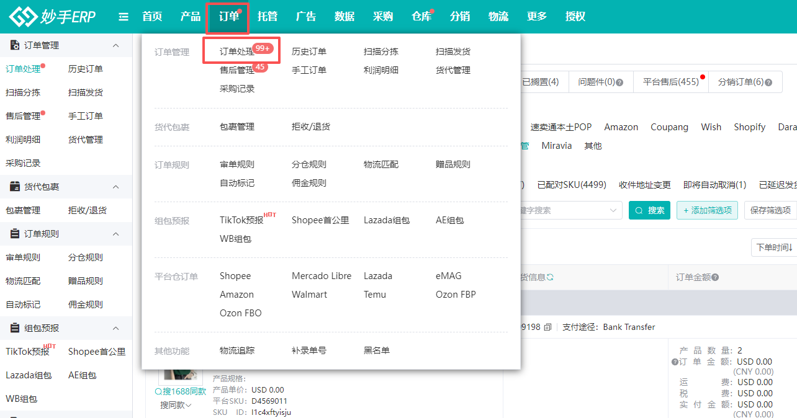Click the copy icon after the number 9198
797x418 pixels.
(x=547, y=327)
